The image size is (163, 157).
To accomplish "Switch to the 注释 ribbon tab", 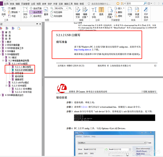I will tap(33, 4).
